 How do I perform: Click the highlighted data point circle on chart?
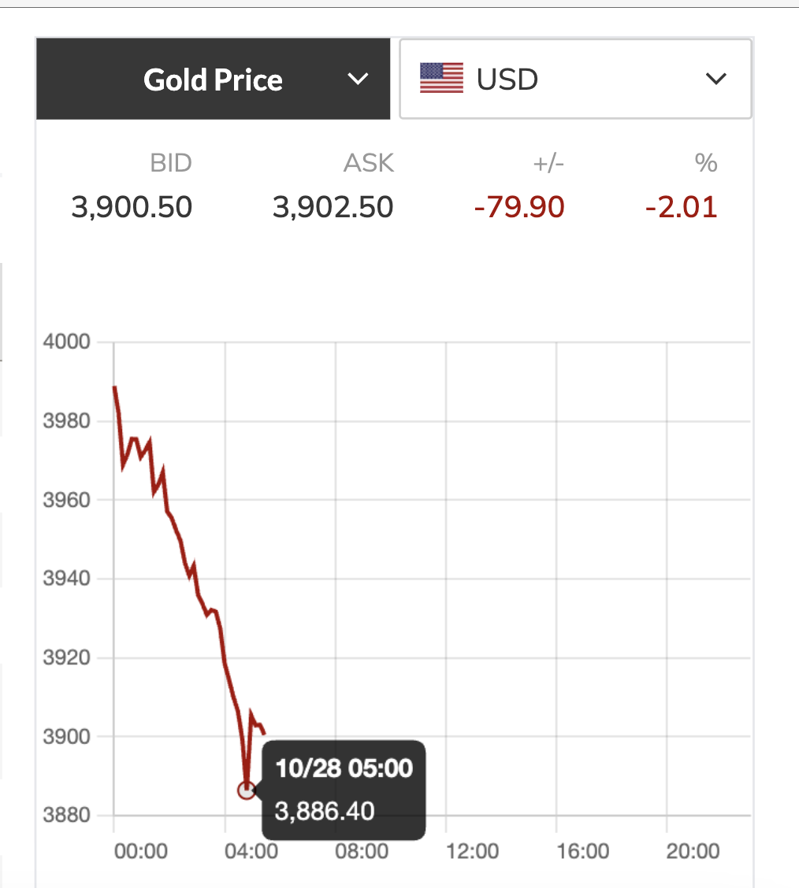(x=247, y=790)
